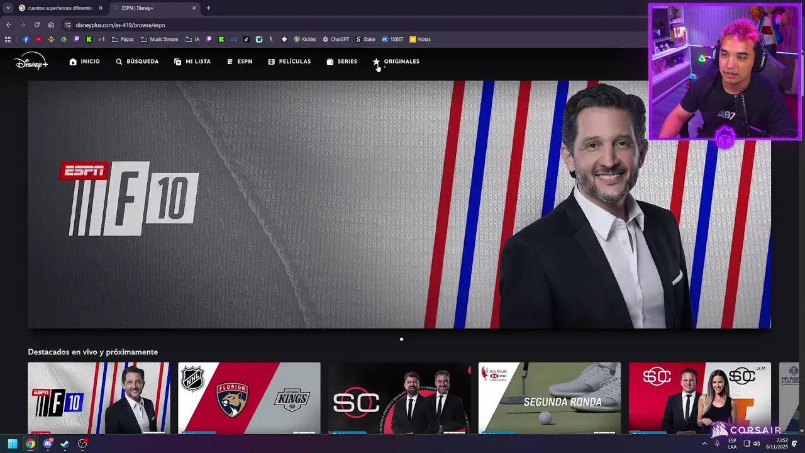
Task: Click the Chrome home button
Action: pos(51,25)
